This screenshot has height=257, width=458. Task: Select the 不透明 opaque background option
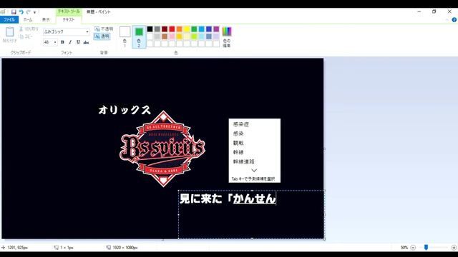[x=104, y=29]
